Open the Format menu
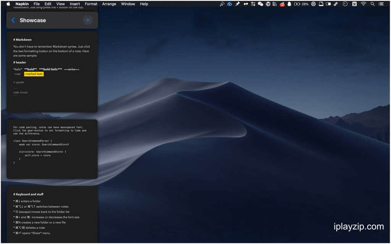Image resolution: width=391 pixels, height=244 pixels. (x=91, y=4)
